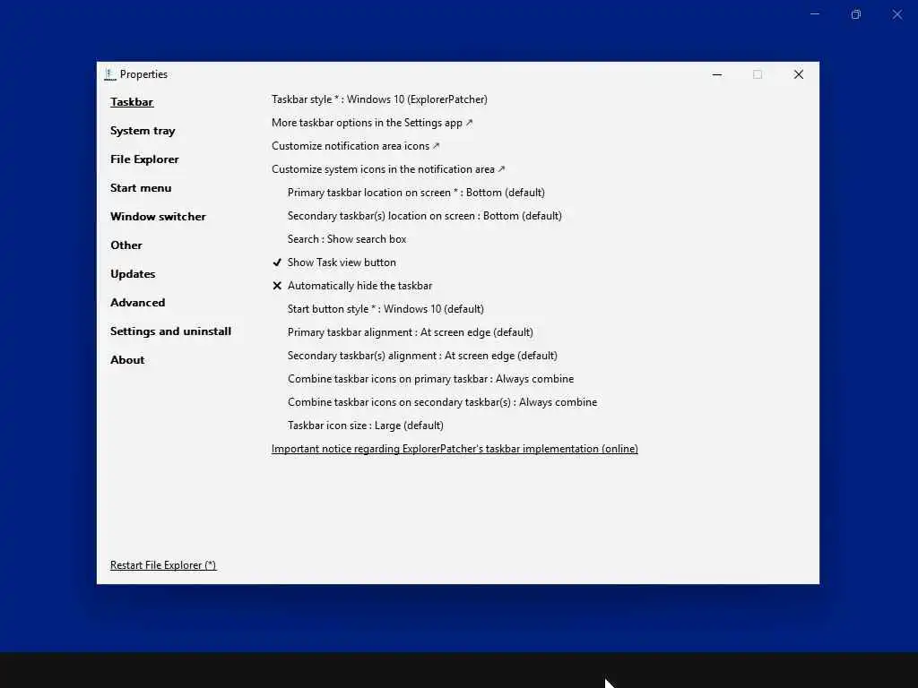Go to Start menu section
This screenshot has width=918, height=688.
141,188
